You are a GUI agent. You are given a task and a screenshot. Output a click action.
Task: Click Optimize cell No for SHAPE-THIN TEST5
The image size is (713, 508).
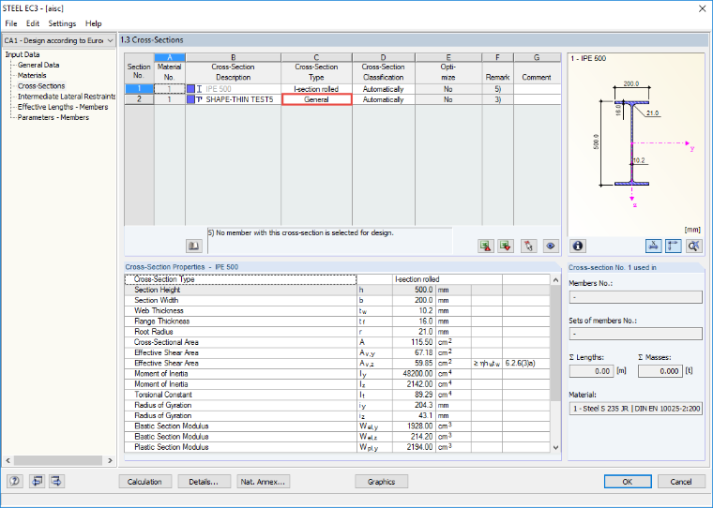tap(448, 99)
